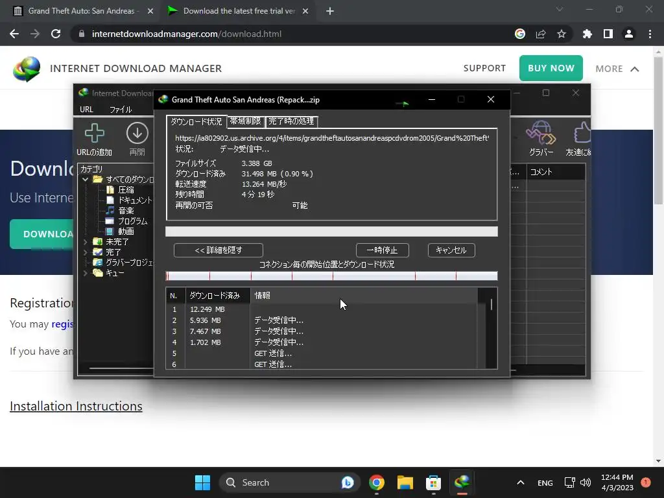Click the Windows Start button
This screenshot has width=664, height=498.
(202, 482)
